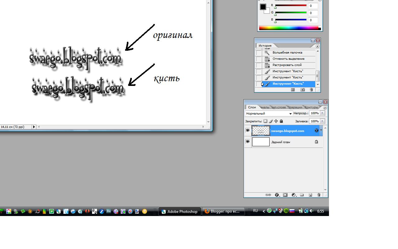This screenshot has height=249, width=398.
Task: Open the Непрозр. opacity slider arrow
Action: [x=322, y=113]
